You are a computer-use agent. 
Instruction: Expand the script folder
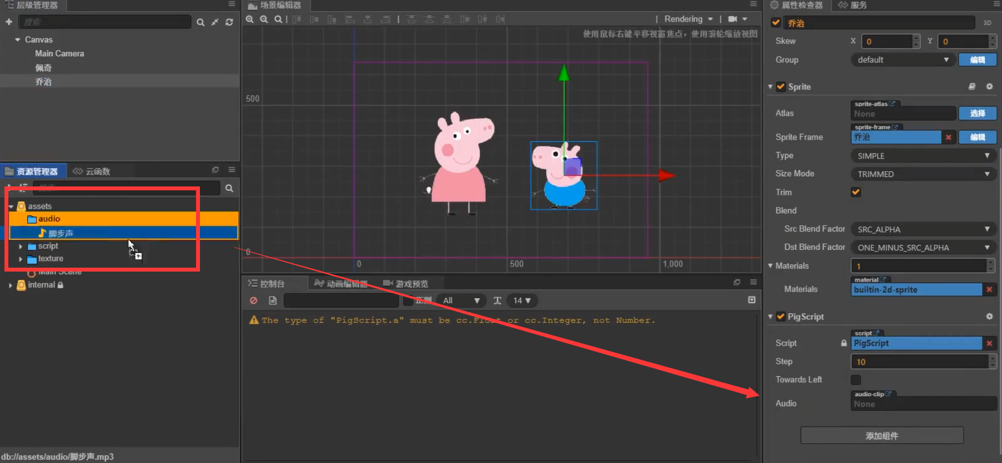click(x=21, y=246)
